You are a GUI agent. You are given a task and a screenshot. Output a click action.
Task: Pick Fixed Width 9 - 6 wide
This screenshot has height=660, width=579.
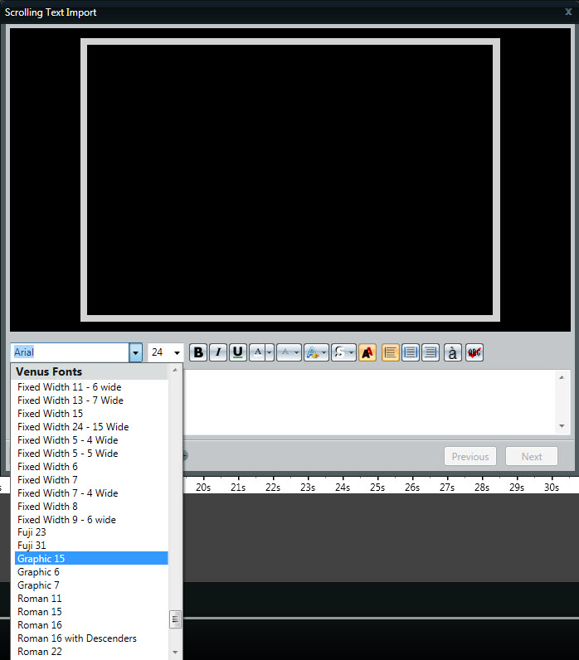(91, 519)
